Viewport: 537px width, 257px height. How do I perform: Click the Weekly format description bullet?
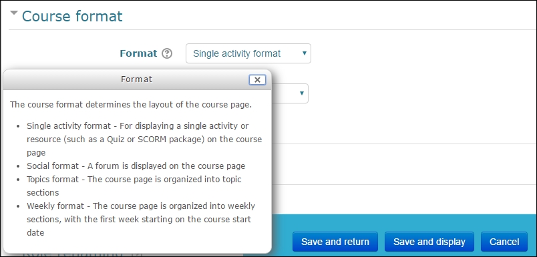point(141,220)
